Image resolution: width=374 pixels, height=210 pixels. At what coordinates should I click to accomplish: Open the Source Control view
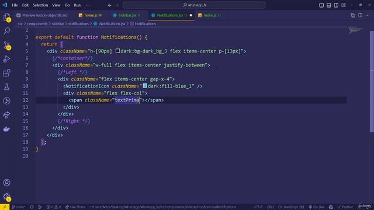[6, 45]
